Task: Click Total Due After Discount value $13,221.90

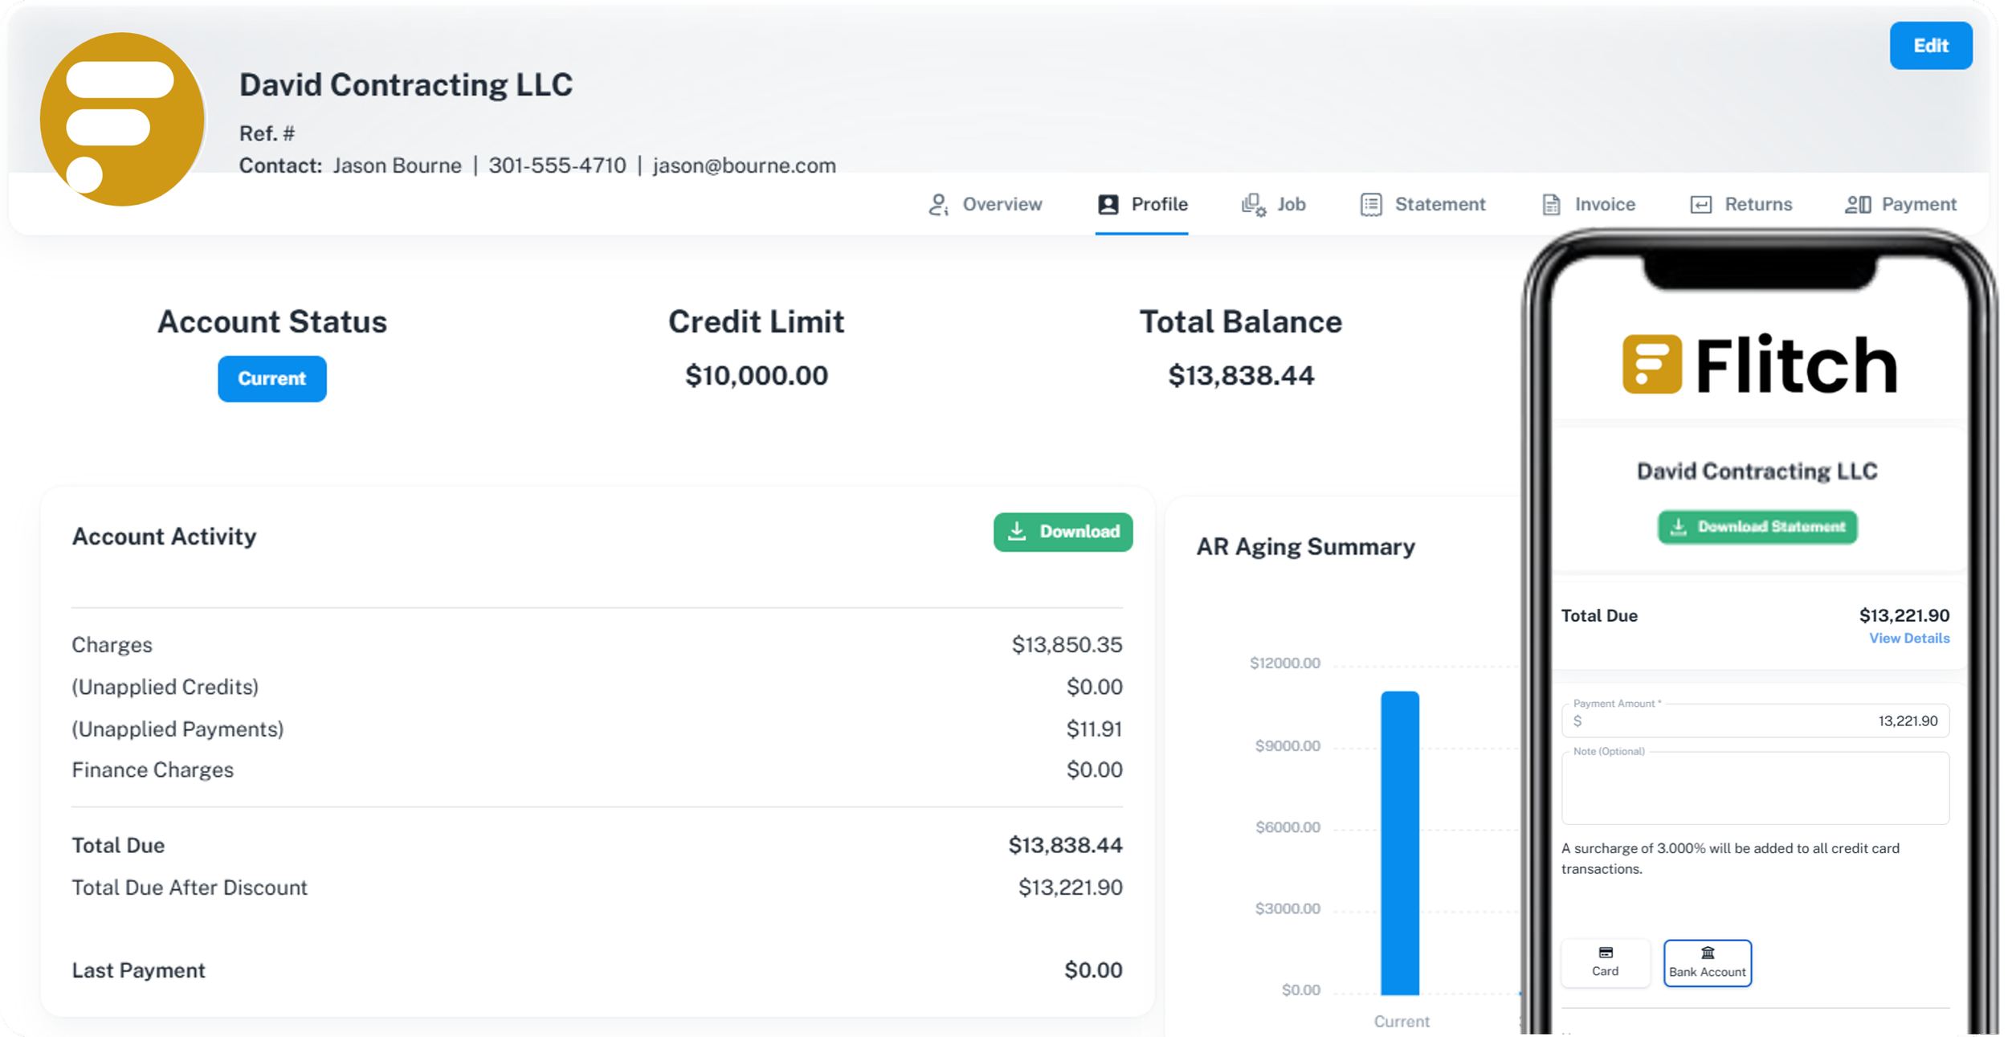Action: [1070, 888]
